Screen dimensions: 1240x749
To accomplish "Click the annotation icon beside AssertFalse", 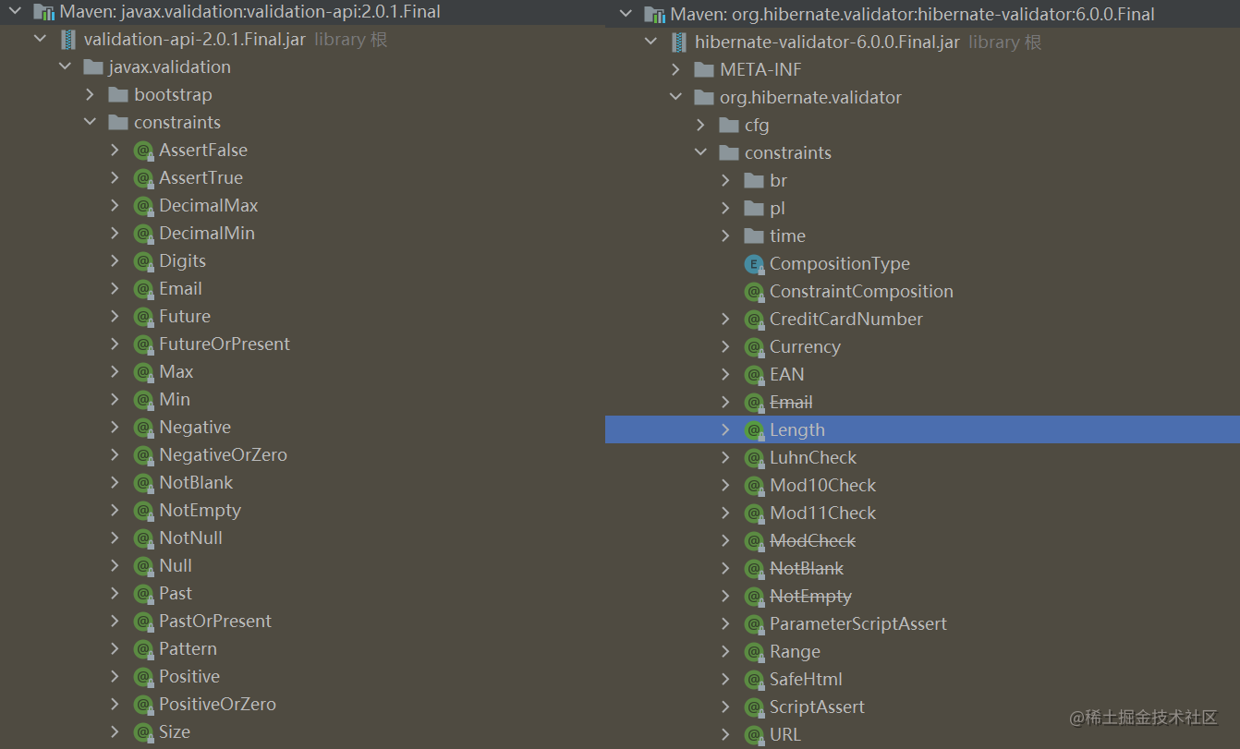I will [x=144, y=150].
